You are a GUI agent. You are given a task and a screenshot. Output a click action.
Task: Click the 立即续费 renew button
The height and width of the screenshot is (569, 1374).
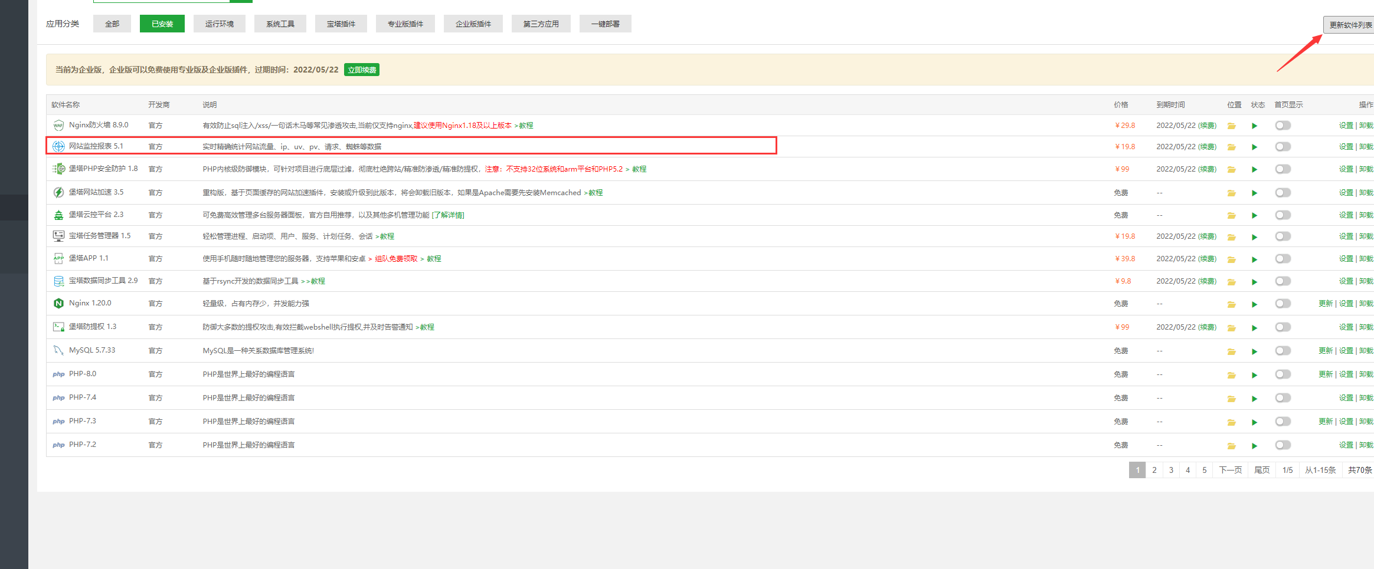point(362,70)
